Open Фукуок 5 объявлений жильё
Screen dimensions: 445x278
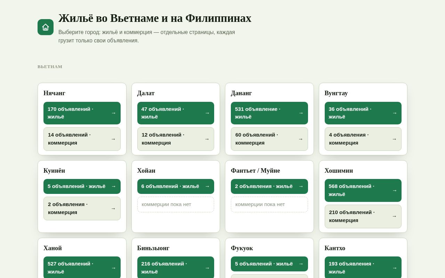point(269,264)
